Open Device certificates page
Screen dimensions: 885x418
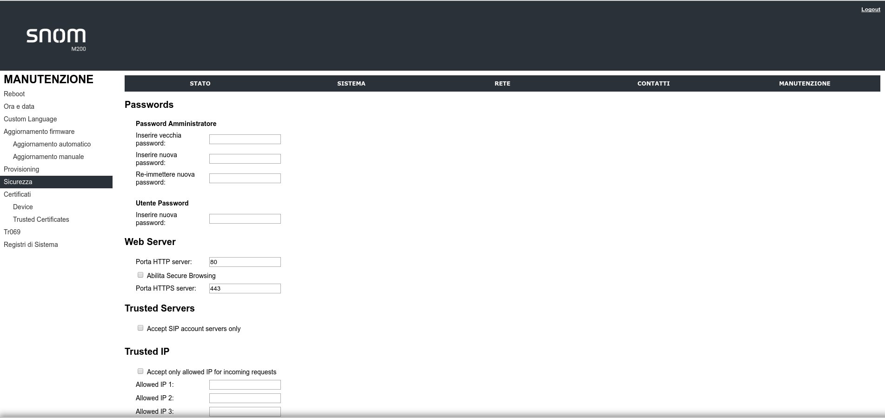[x=23, y=207]
